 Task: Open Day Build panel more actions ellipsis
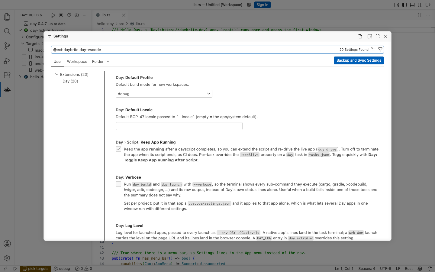[85, 15]
